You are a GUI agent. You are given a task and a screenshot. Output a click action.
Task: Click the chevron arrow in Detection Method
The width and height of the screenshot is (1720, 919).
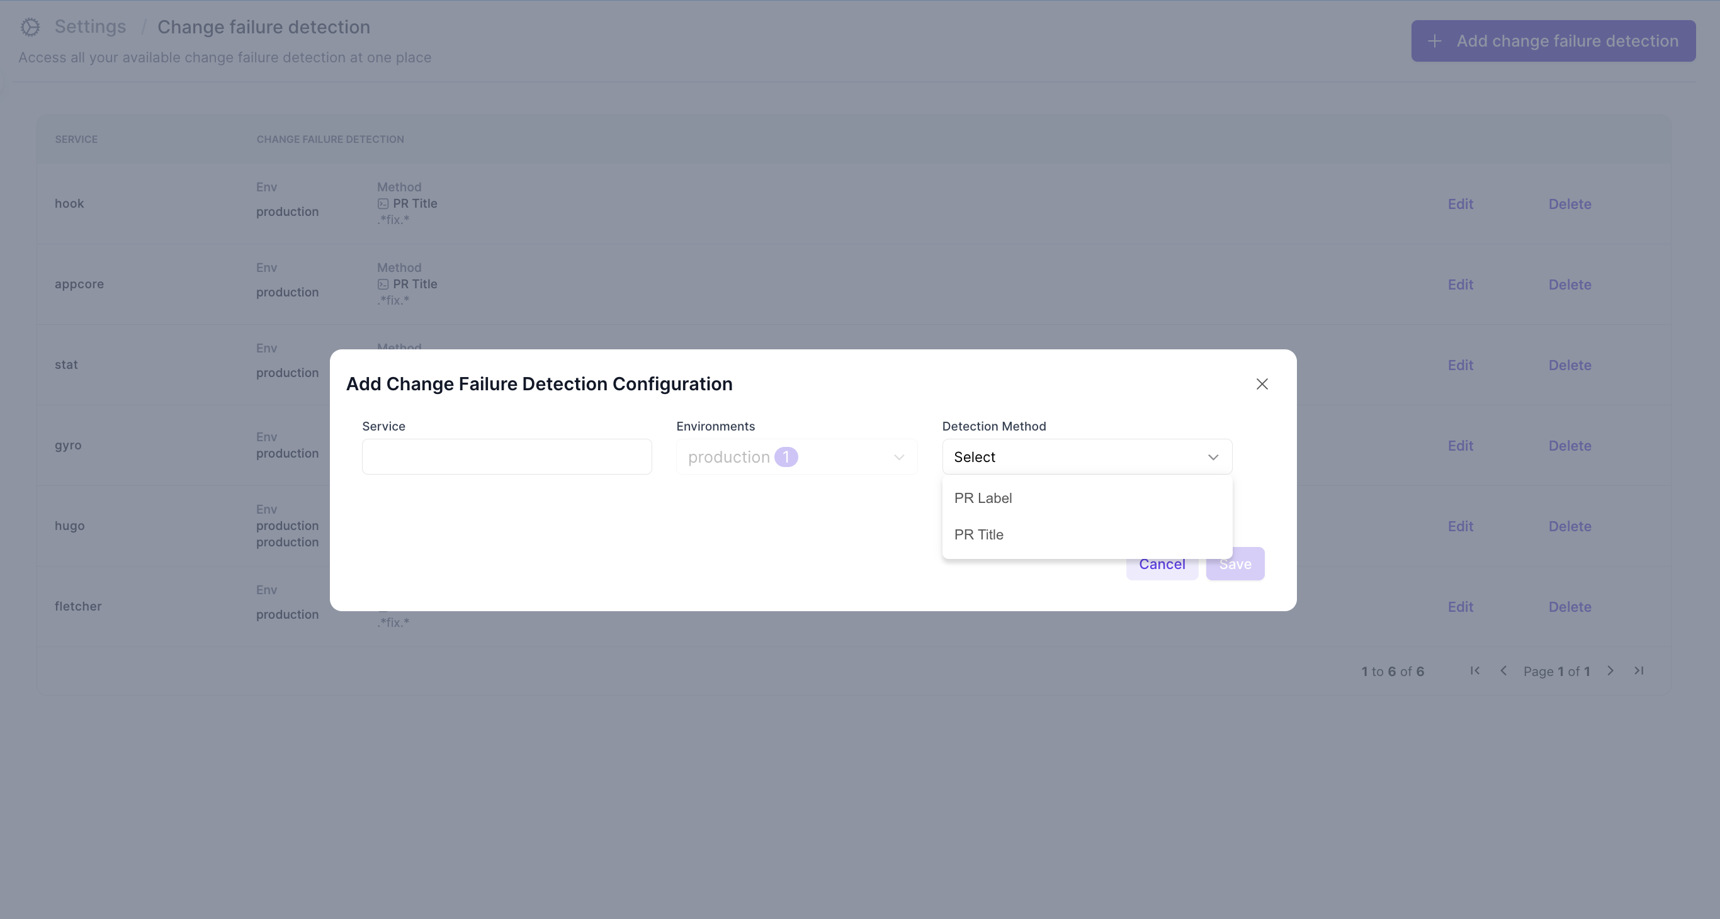(x=1213, y=457)
